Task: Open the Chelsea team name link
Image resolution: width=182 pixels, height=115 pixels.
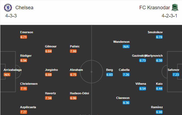Action: pos(24,8)
